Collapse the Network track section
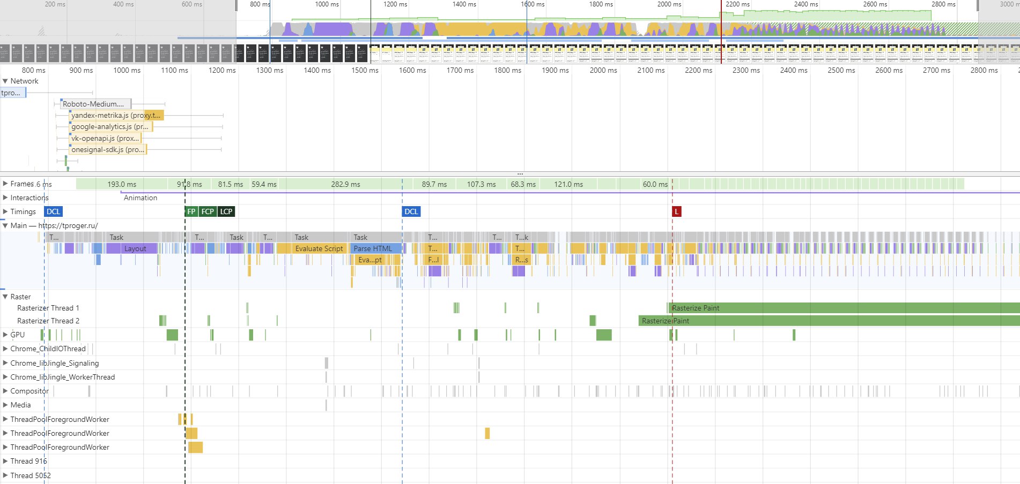1020x484 pixels. click(5, 81)
